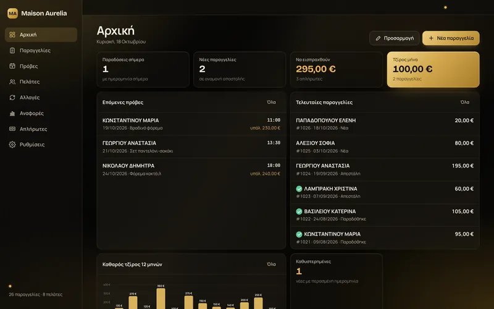Click balance υπόλ. 230,00 €
This screenshot has width=494, height=309.
(265, 128)
